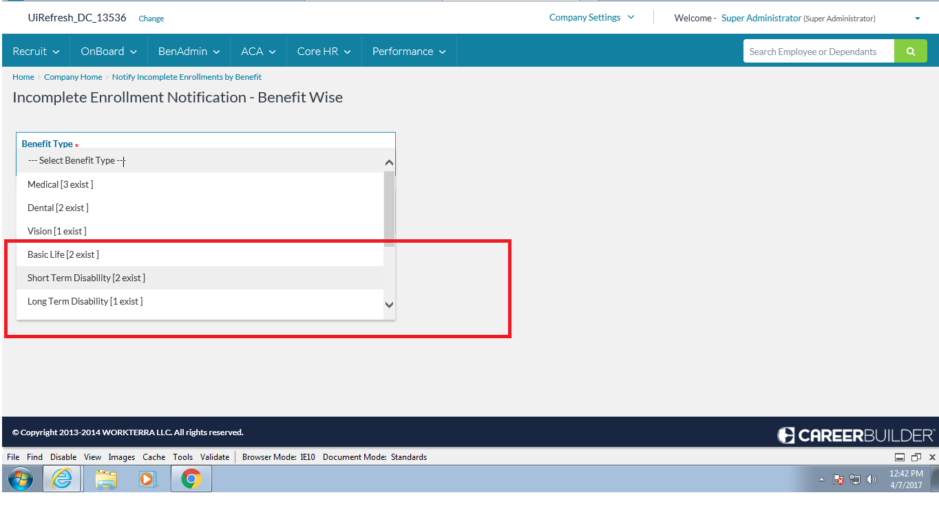The width and height of the screenshot is (939, 528).
Task: Click the dropdown list scroll-down arrow
Action: point(389,305)
